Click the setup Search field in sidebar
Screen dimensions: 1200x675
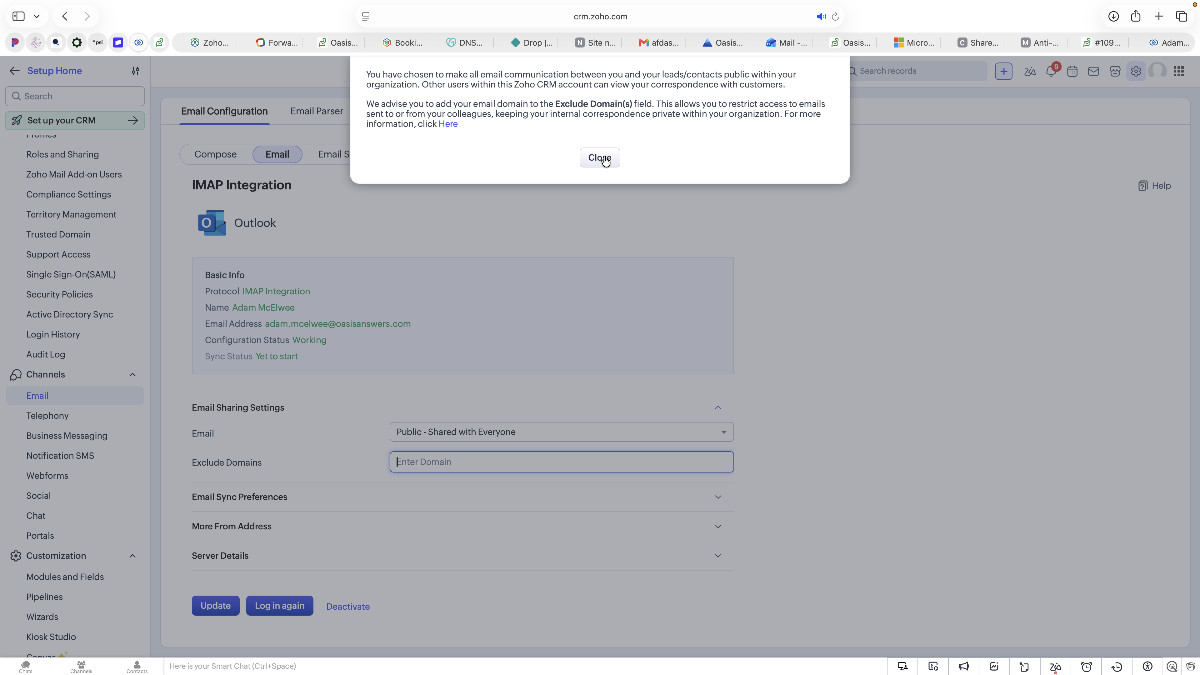click(x=75, y=97)
